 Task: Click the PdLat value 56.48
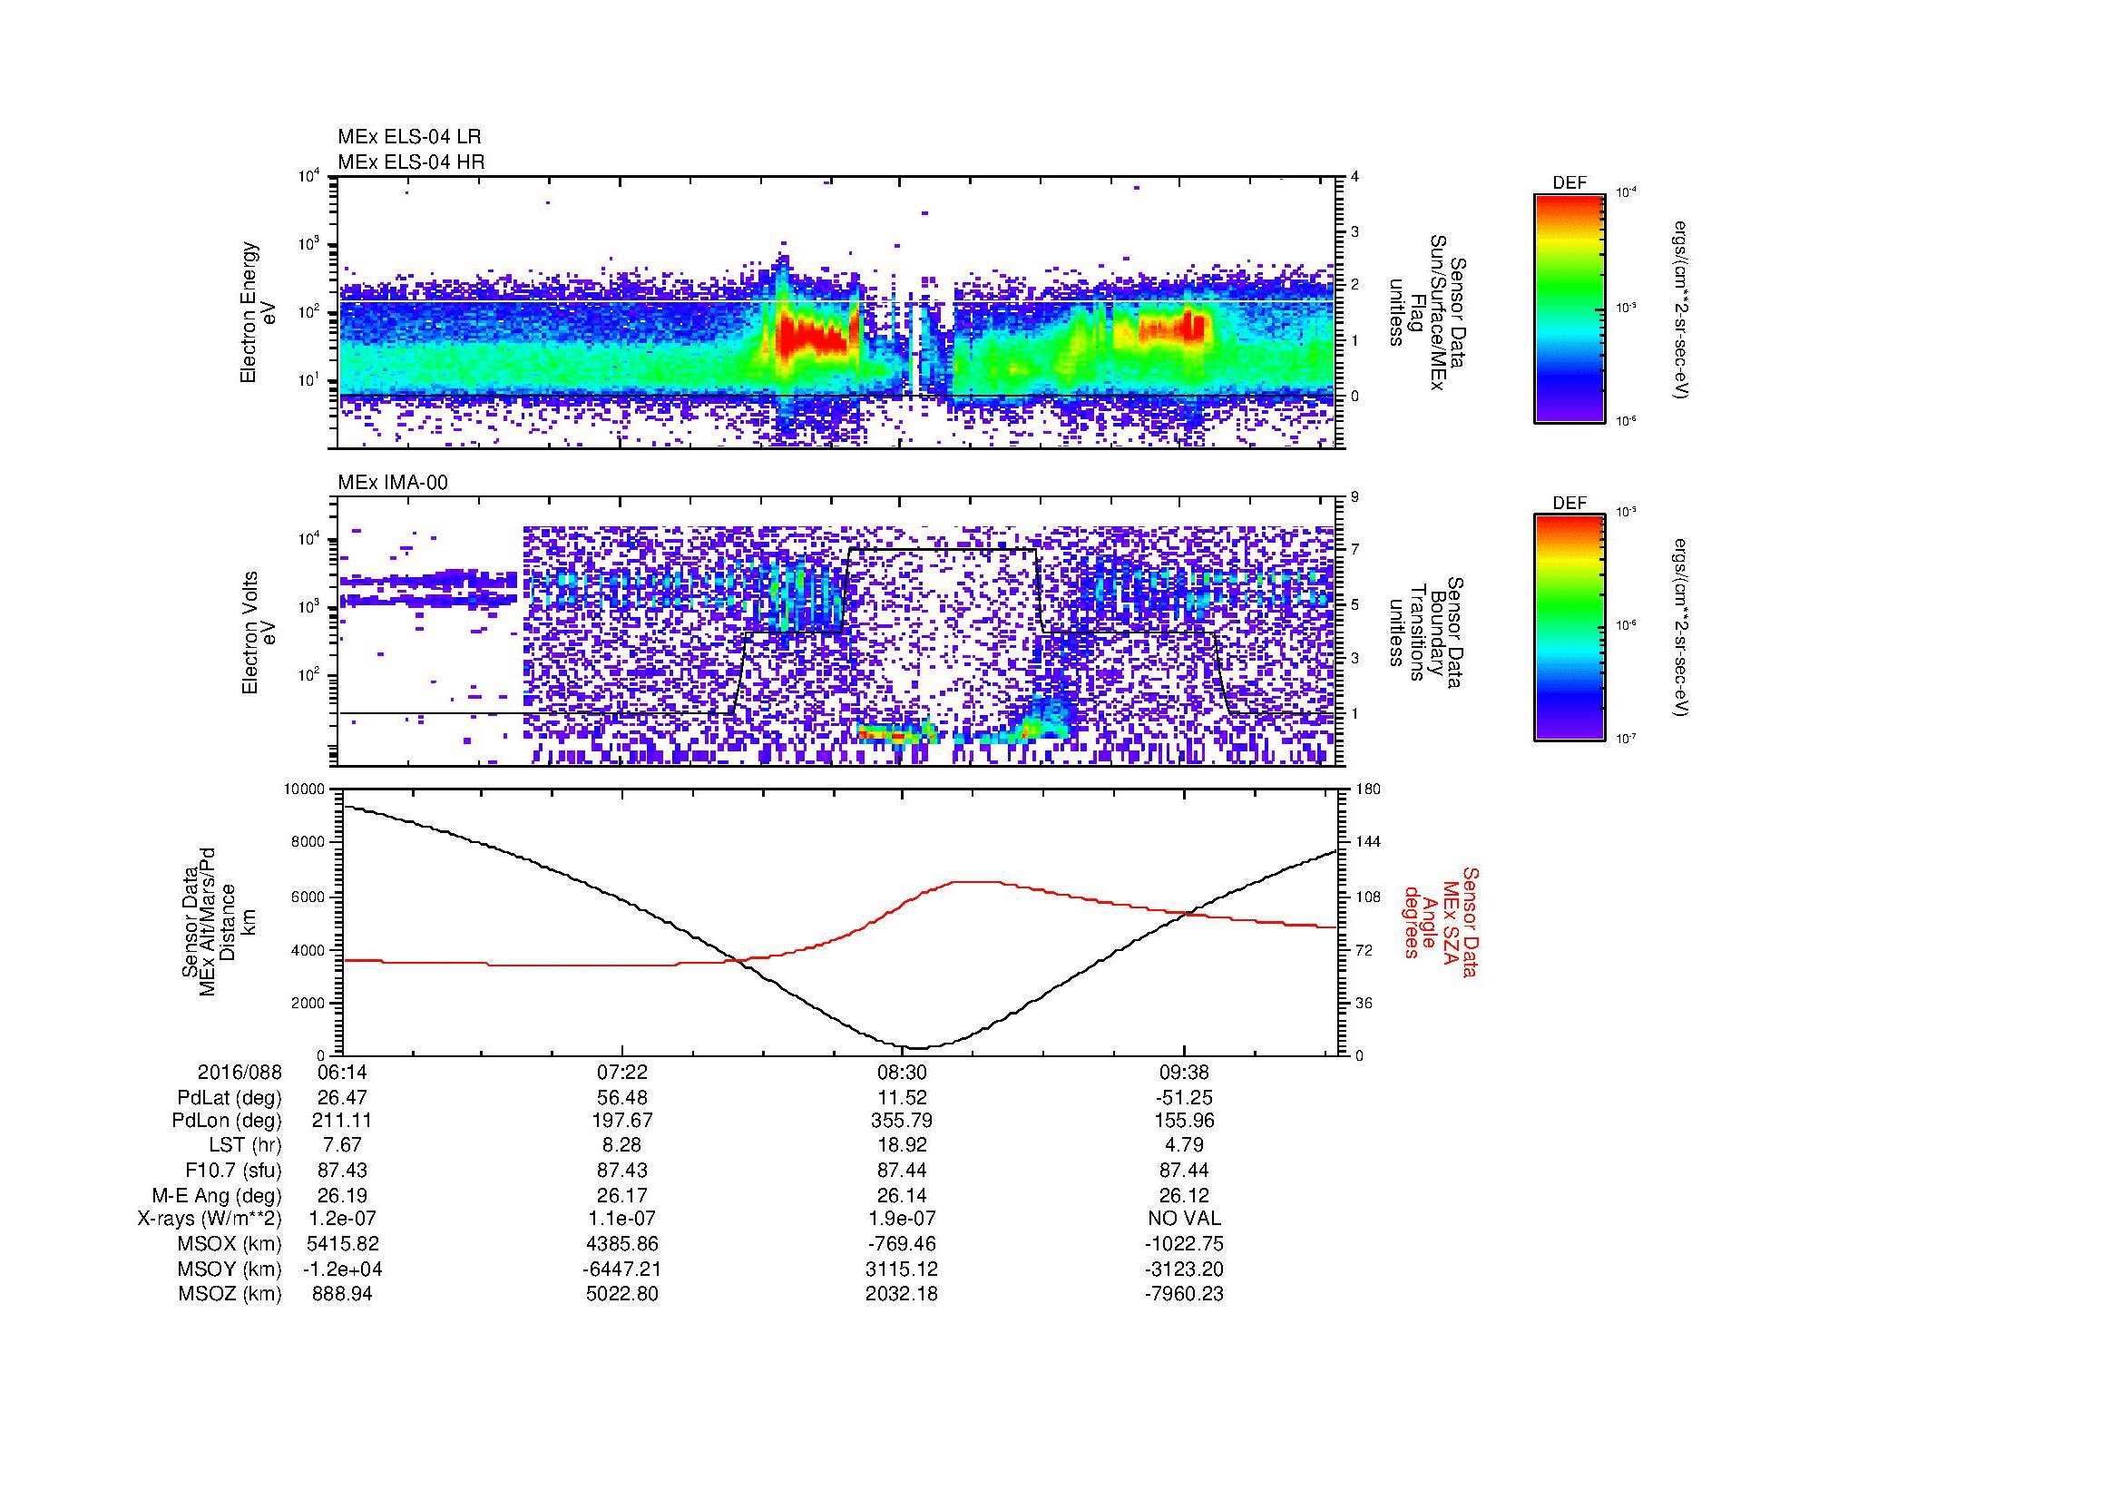[x=623, y=1098]
